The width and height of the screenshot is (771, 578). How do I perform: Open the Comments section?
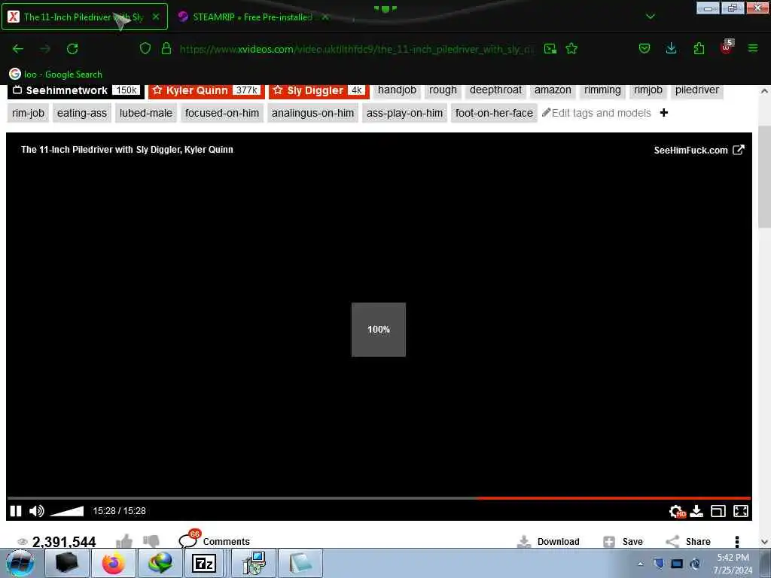tap(215, 540)
